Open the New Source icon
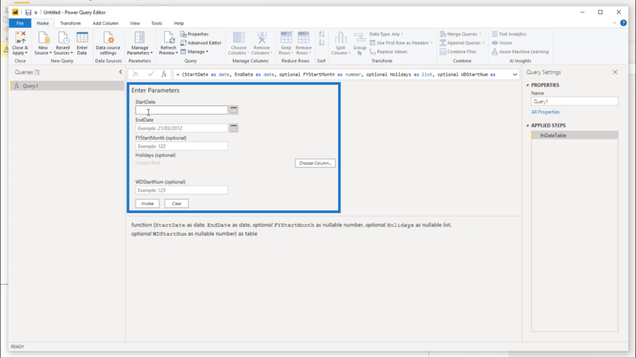Image resolution: width=636 pixels, height=358 pixels. point(43,38)
